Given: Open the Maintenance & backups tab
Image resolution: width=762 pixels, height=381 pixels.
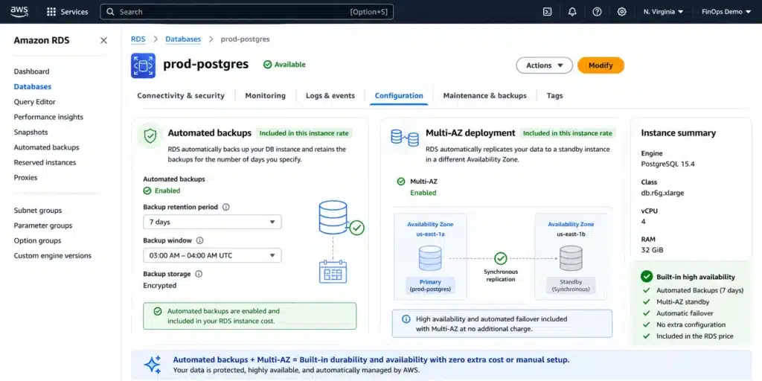Looking at the screenshot, I should point(485,96).
